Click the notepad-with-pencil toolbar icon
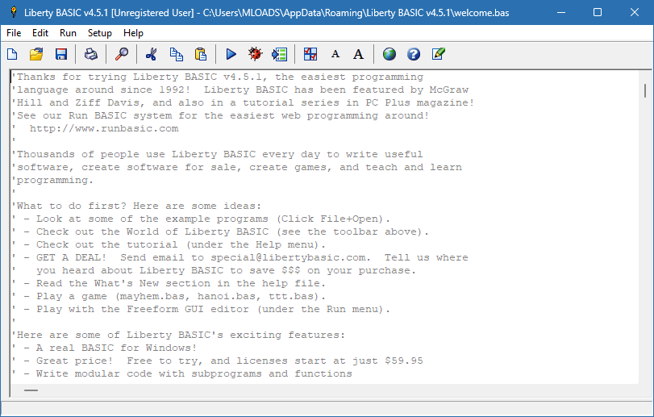 439,54
